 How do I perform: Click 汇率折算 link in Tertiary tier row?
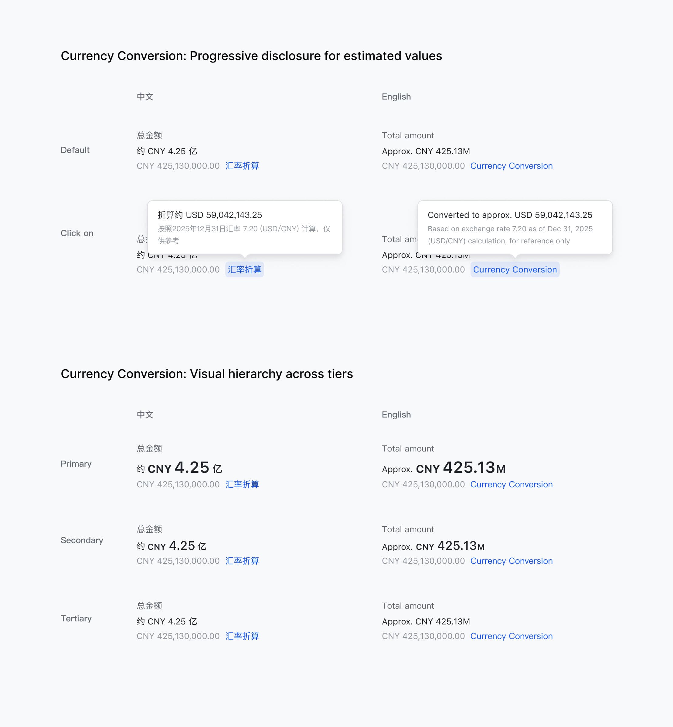[x=242, y=636]
